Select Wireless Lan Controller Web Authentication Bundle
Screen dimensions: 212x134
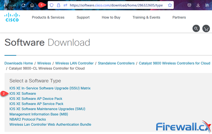[50, 125]
